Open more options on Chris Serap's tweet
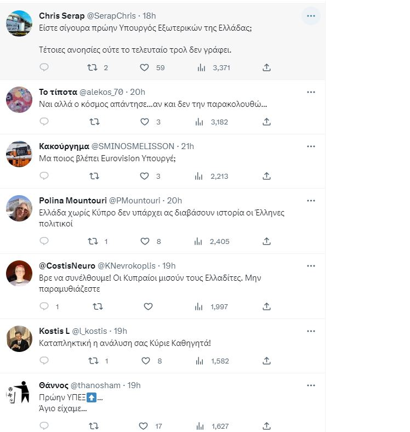 click(311, 16)
